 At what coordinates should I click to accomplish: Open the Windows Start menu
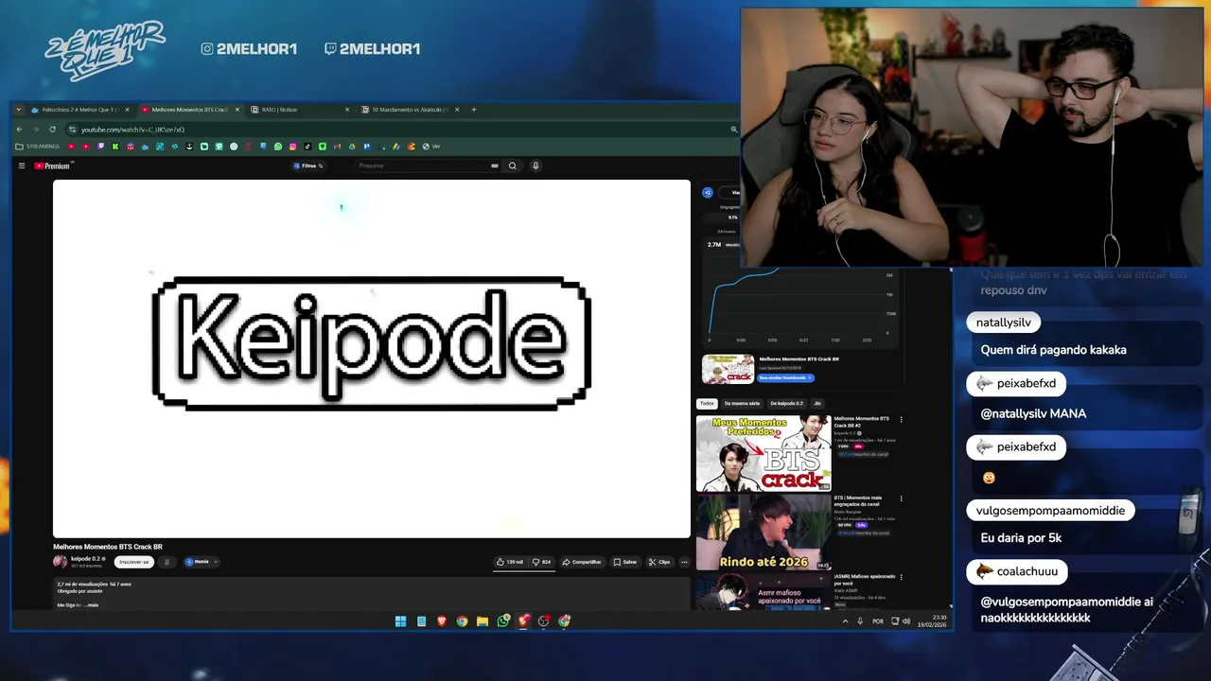[x=400, y=621]
